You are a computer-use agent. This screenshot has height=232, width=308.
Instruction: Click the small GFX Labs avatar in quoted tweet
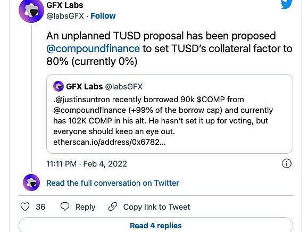59,86
